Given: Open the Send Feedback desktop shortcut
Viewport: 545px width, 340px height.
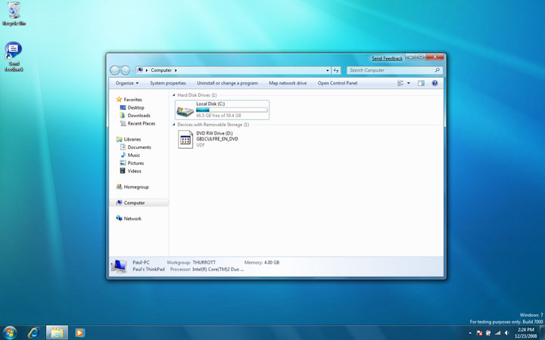Looking at the screenshot, I should (x=14, y=57).
